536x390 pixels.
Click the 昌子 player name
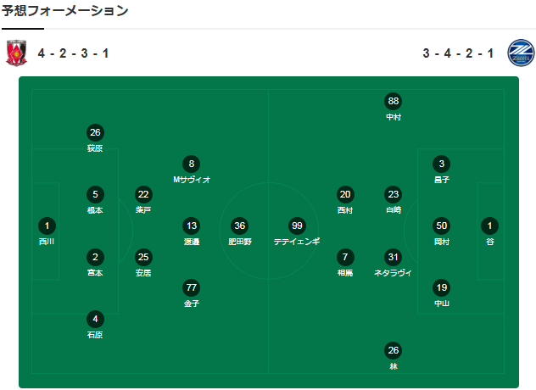(x=441, y=180)
